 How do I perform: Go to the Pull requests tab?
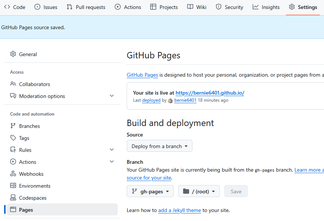pos(86,7)
